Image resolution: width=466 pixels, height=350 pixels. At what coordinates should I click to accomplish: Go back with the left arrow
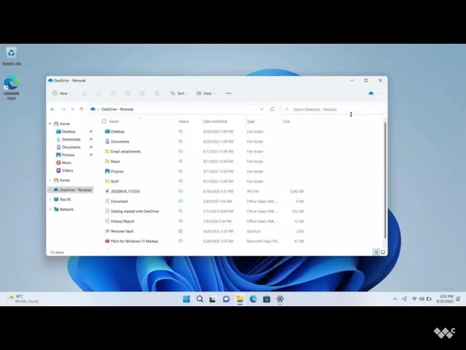[53, 109]
